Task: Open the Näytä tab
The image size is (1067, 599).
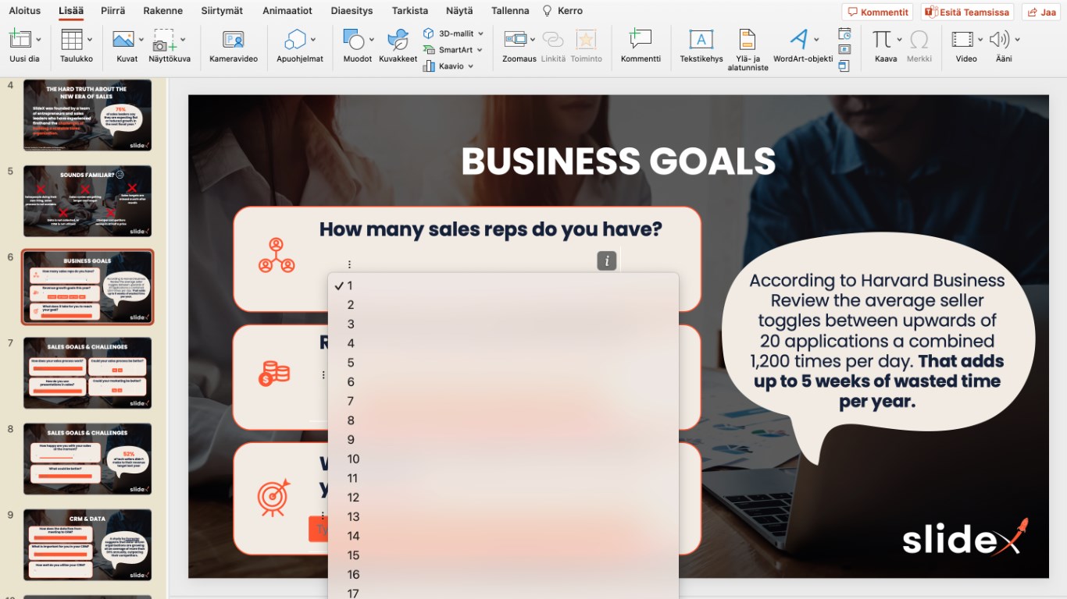Action: 459,11
